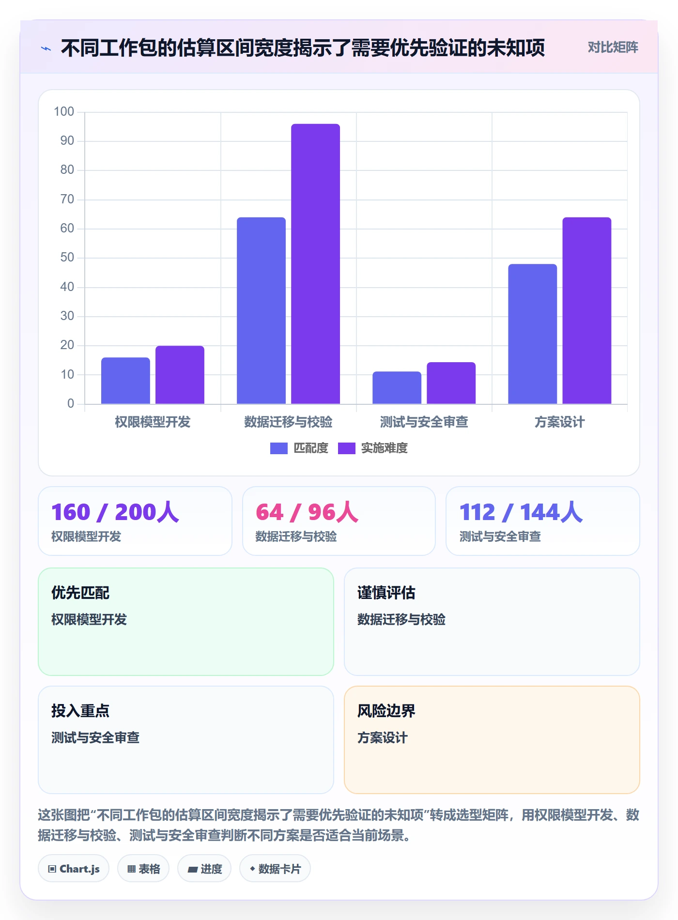
Task: Click the 进度 tag chip
Action: coord(204,869)
